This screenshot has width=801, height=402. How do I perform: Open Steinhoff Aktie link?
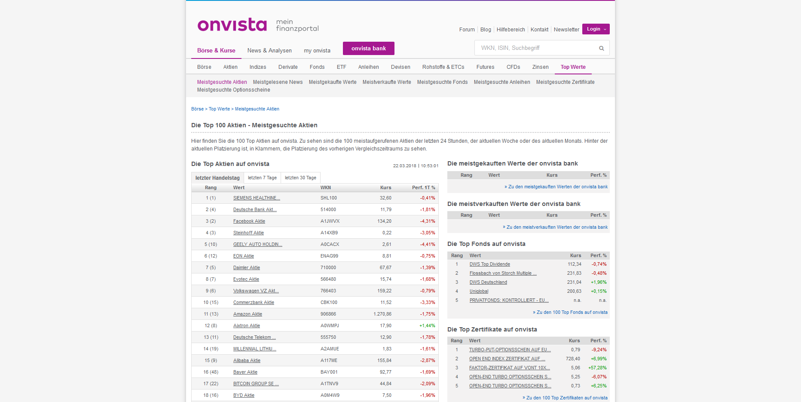tap(248, 233)
